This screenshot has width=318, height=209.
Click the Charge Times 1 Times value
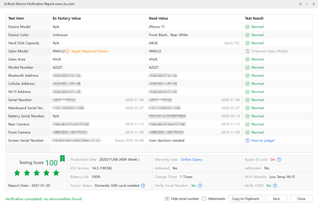(186, 177)
